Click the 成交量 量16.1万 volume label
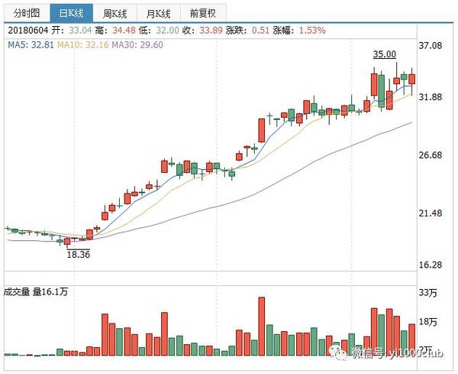The image size is (458, 374). (x=36, y=291)
